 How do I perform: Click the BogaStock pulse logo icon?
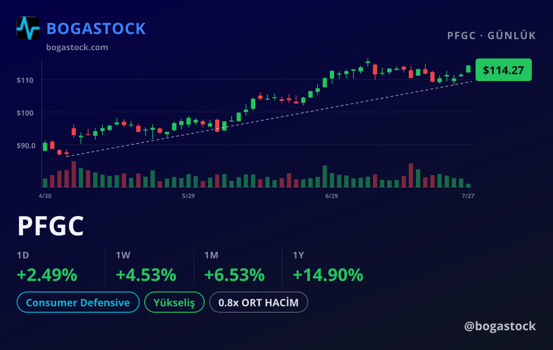point(28,28)
